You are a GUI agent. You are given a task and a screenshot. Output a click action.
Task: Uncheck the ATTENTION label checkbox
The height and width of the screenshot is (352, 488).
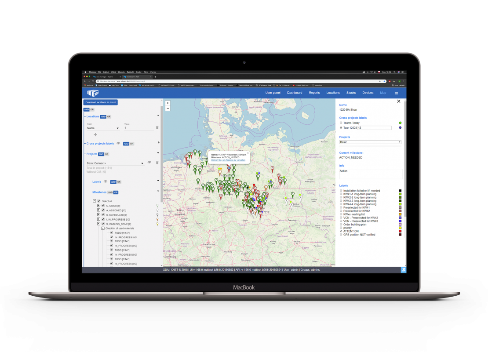tap(341, 231)
